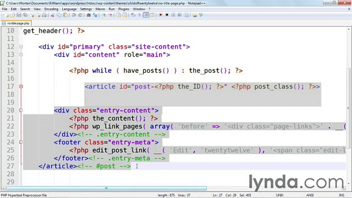Screen dimensions: 352x198
Task: Click the Zoom In toolbar icon
Action: (x=104, y=15)
